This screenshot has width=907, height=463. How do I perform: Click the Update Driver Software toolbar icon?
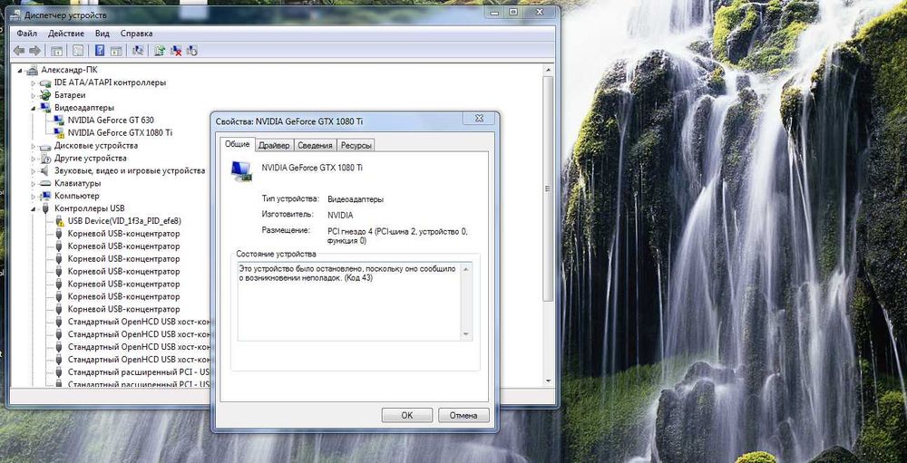(x=161, y=51)
